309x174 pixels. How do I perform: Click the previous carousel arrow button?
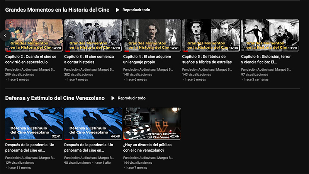point(5,35)
